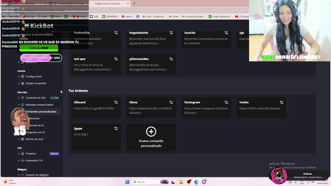Viewport: 331px width, 186px height.
Task: Open Task View from the taskbar
Action: click(173, 182)
